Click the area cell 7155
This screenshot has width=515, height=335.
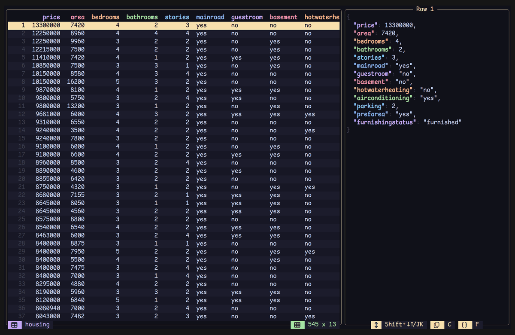click(78, 195)
